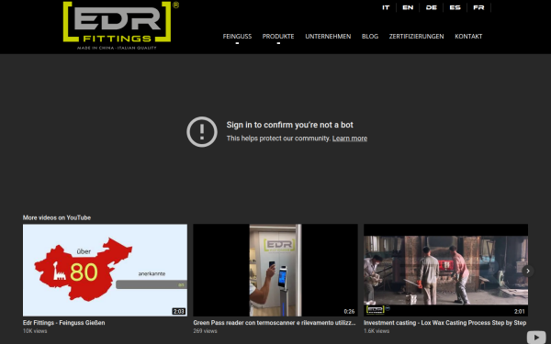Click title 'Edr Fittings - Feinguss Gießen'
This screenshot has height=344, width=551.
click(x=64, y=323)
